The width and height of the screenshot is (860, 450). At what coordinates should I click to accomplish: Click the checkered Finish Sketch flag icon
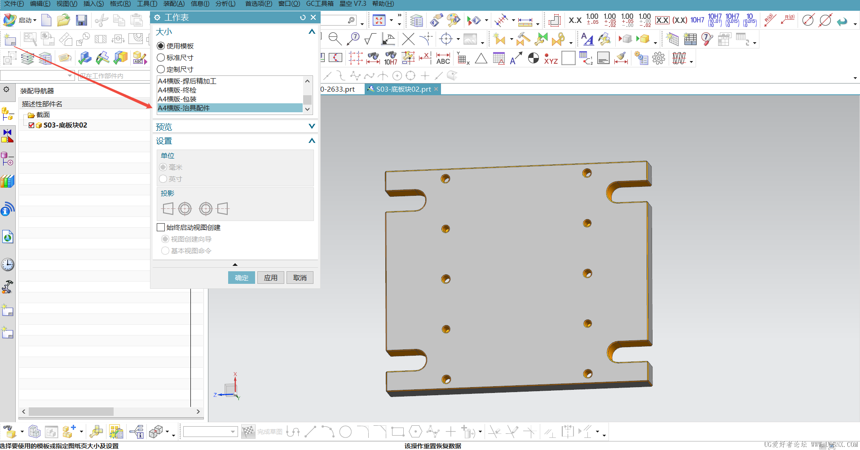point(248,431)
